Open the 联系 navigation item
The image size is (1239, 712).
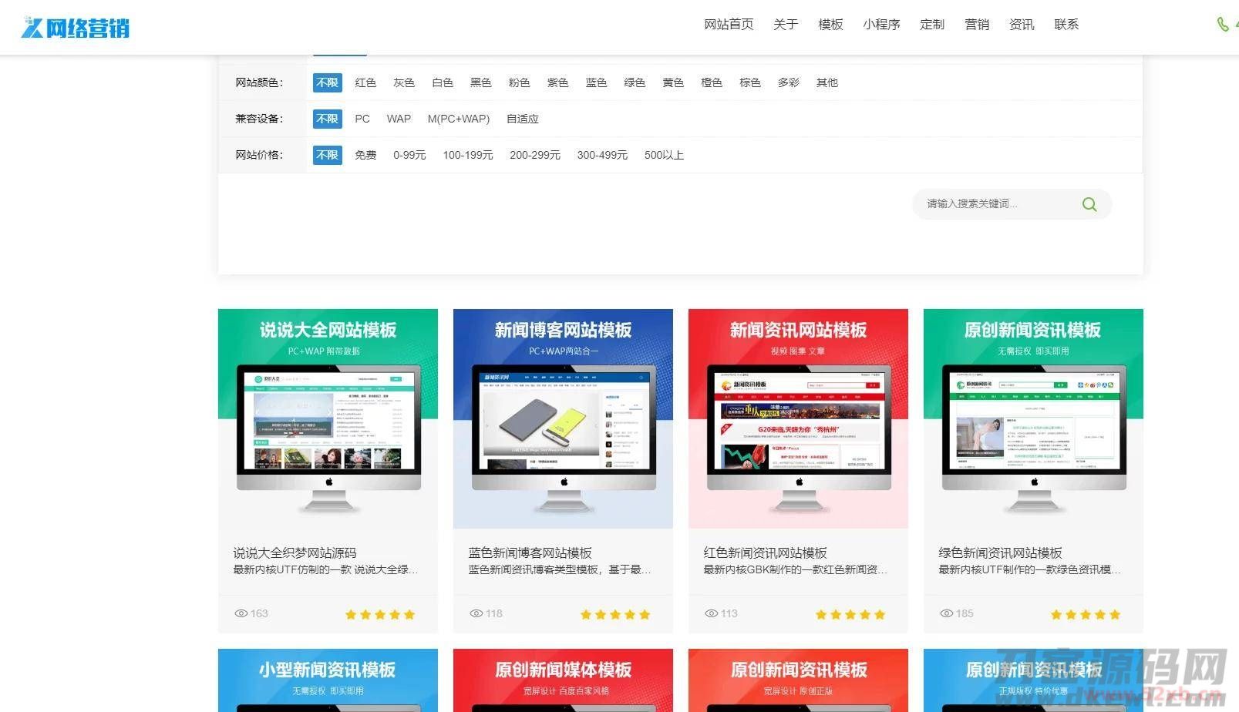1066,25
